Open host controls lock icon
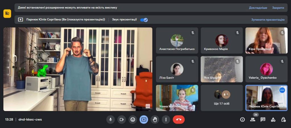 click(x=283, y=119)
